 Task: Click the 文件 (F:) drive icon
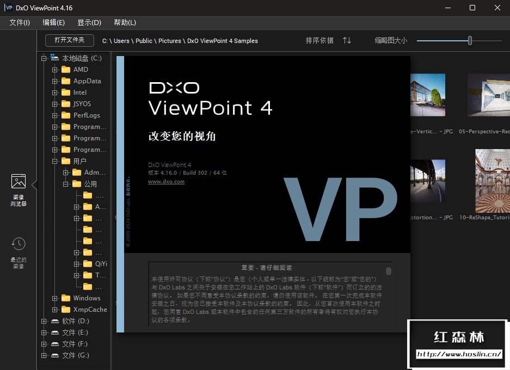(x=55, y=344)
